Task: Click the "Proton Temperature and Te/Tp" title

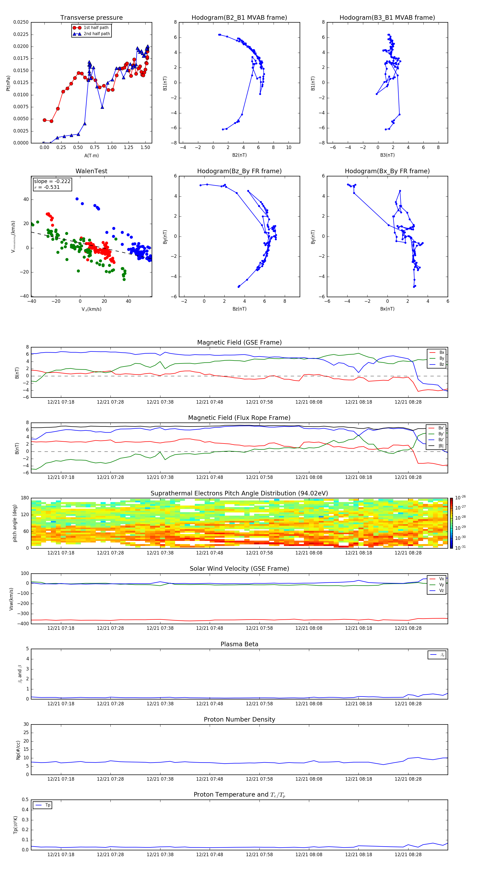Action: [x=239, y=794]
